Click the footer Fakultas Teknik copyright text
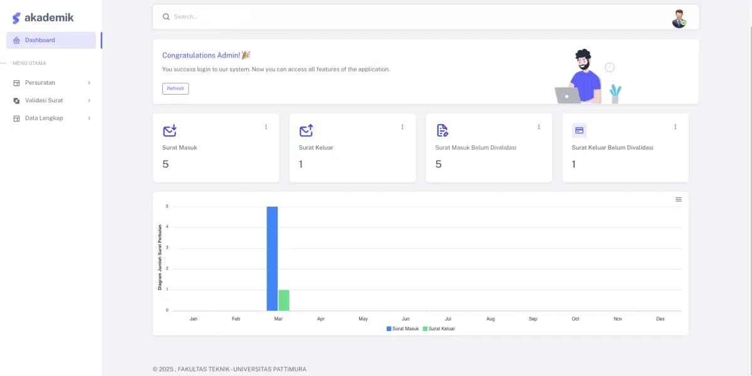 (x=229, y=369)
